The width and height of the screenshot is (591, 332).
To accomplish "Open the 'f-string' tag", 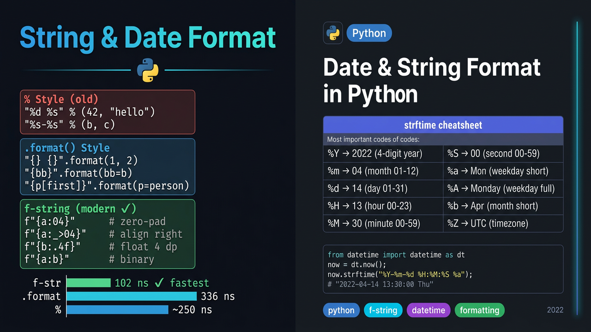I will tap(383, 310).
